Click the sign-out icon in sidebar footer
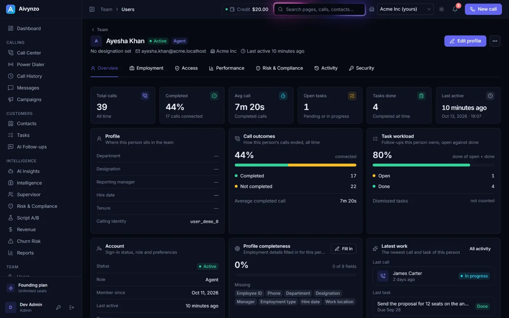 coord(72,308)
